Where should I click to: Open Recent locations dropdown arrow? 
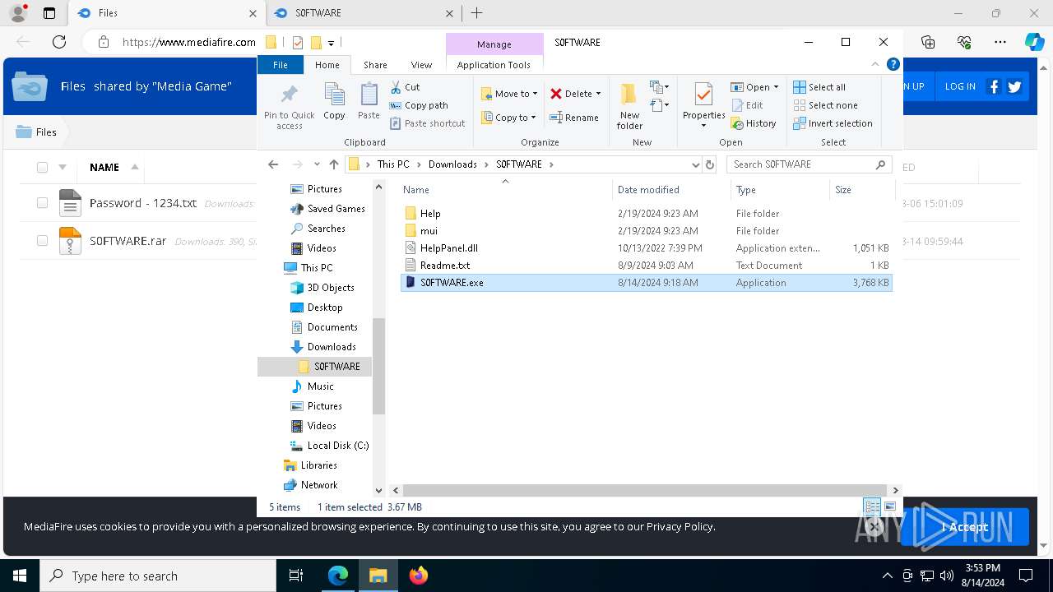[317, 164]
